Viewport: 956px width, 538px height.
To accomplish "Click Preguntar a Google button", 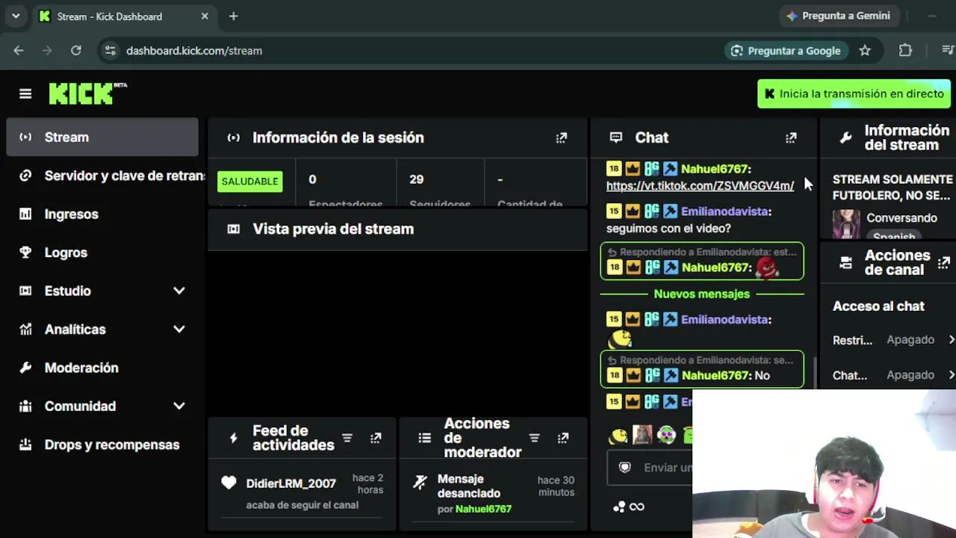I will (785, 51).
